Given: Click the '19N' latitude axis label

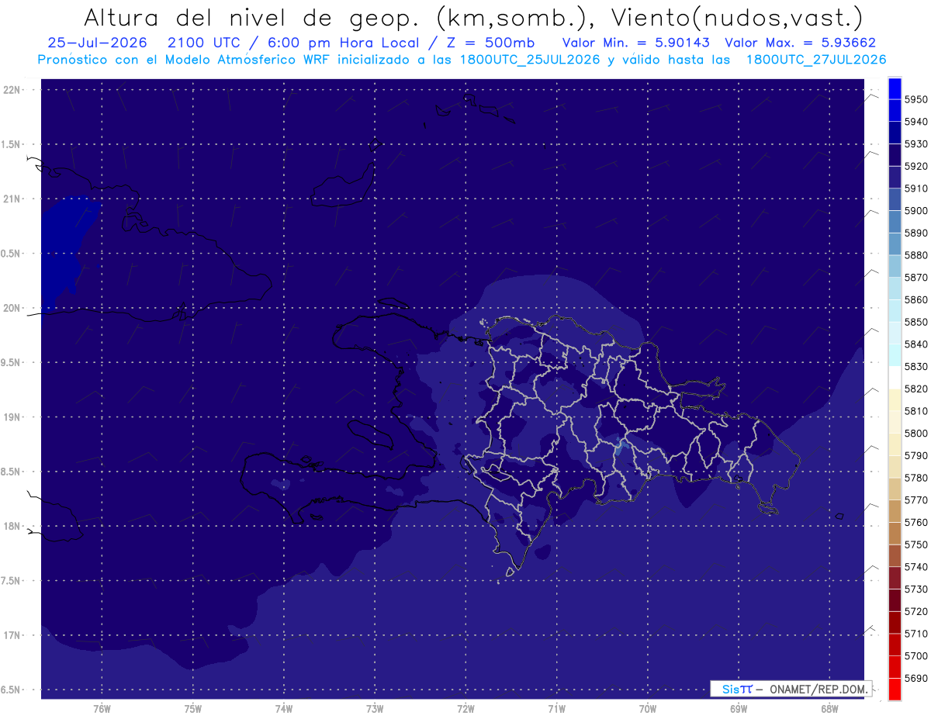Looking at the screenshot, I should (12, 417).
